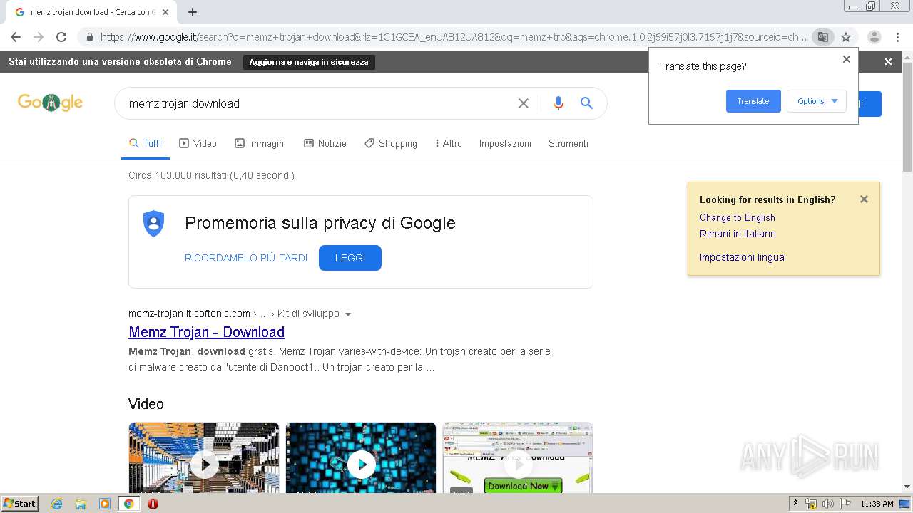913x513 pixels.
Task: Close the Looking for results in English box
Action: tap(864, 199)
